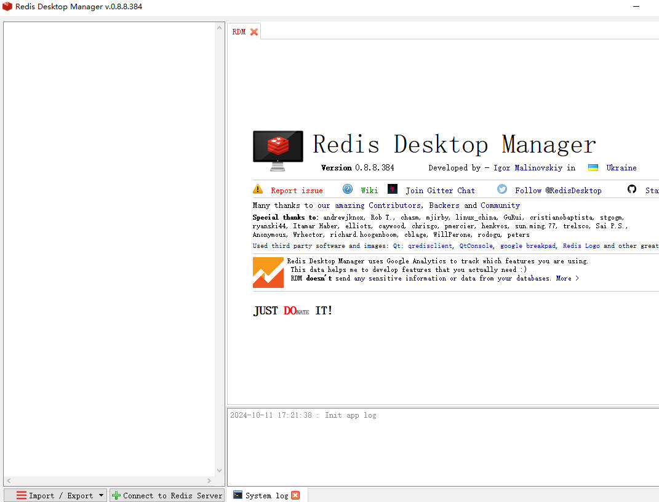
Task: Minimize the Redis Desktop Manager window
Action: tap(636, 6)
